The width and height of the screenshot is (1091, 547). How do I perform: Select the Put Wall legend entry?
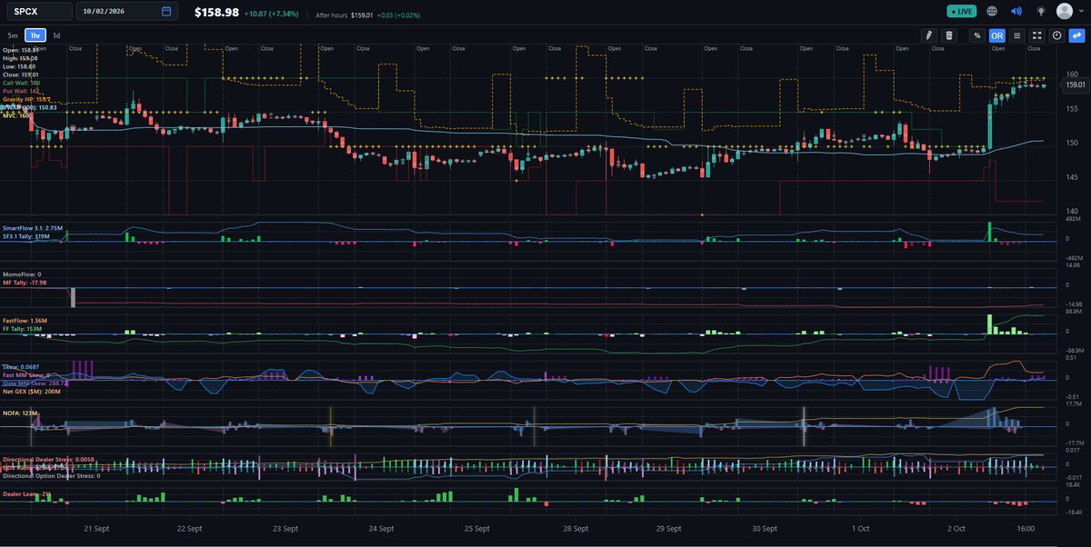(x=22, y=91)
